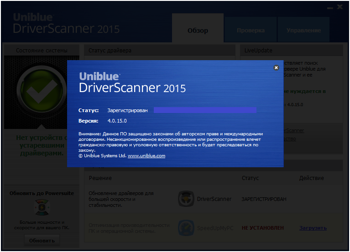The image size is (350, 252).
Task: Click the Версия label in the dialog
Action: point(89,121)
